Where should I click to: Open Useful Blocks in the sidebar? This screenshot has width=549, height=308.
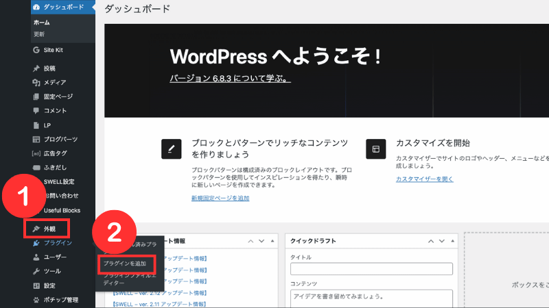coord(62,211)
